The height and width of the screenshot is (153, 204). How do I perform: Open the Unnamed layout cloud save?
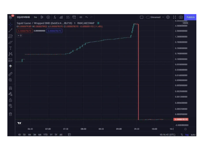pos(153,17)
